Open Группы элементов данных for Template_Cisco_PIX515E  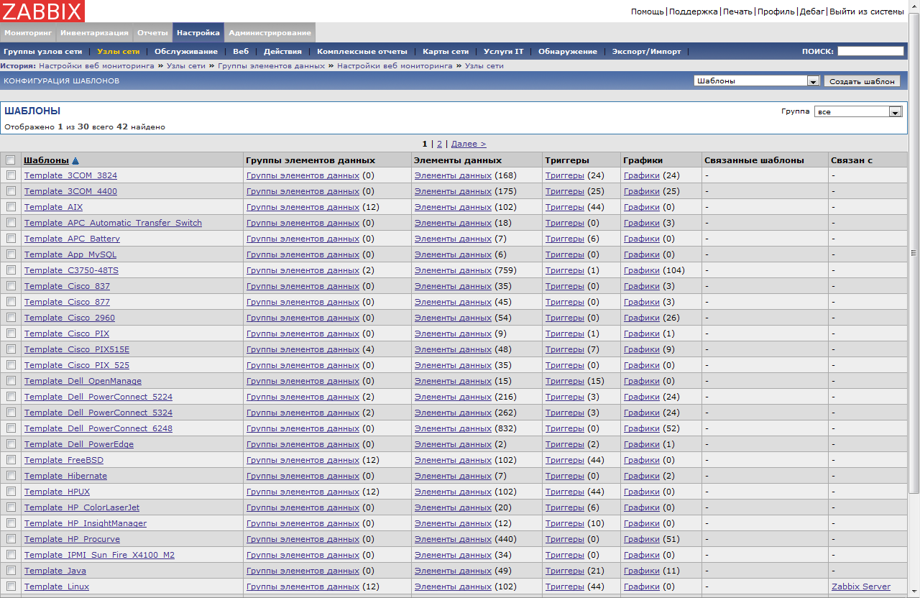click(303, 349)
